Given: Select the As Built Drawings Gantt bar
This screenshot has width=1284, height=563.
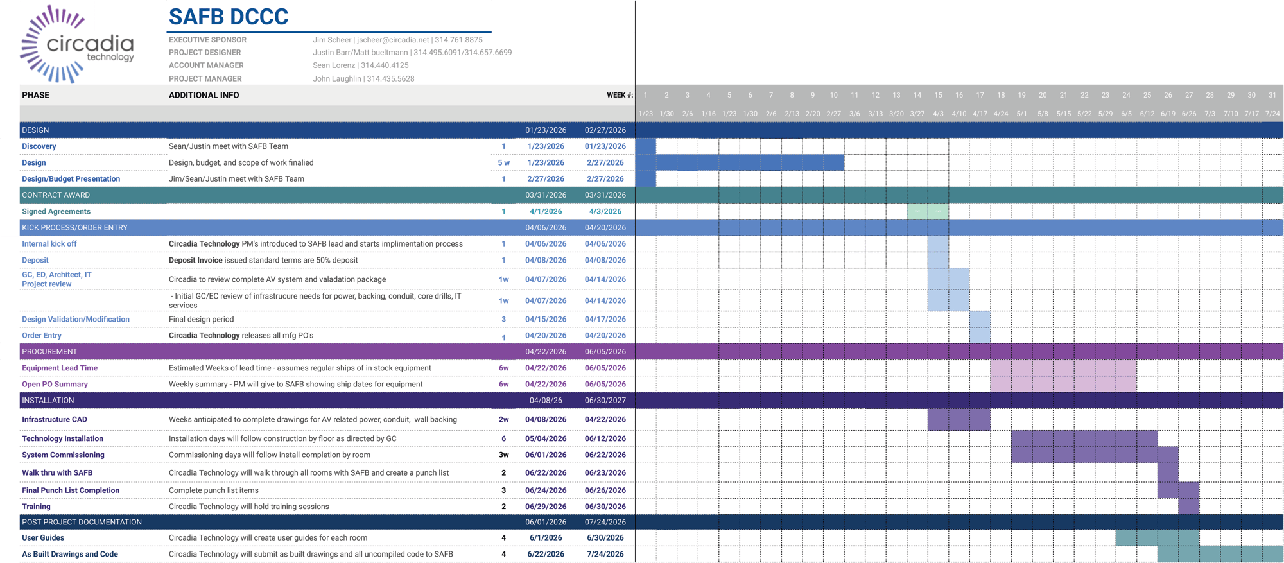Looking at the screenshot, I should click(1220, 554).
